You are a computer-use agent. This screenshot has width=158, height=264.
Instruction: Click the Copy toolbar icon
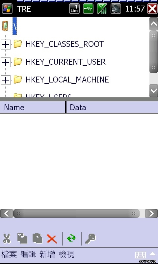point(22,238)
